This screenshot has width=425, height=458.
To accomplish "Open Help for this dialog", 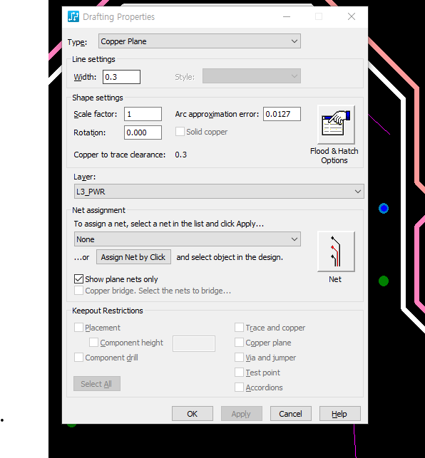I will click(x=339, y=414).
